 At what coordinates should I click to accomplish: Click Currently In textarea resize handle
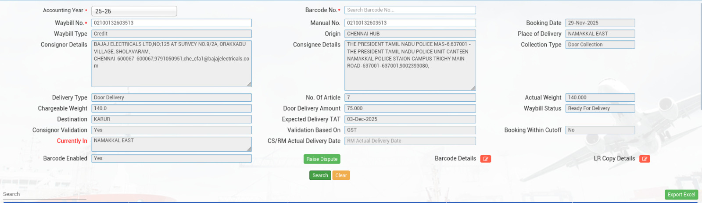pos(249,149)
